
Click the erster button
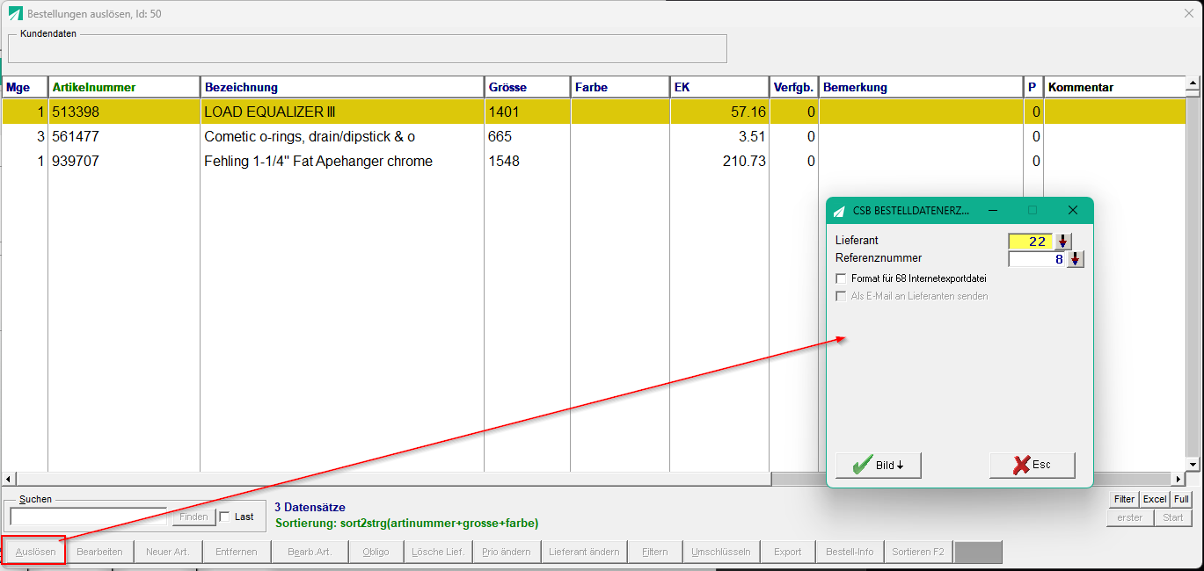(1130, 517)
